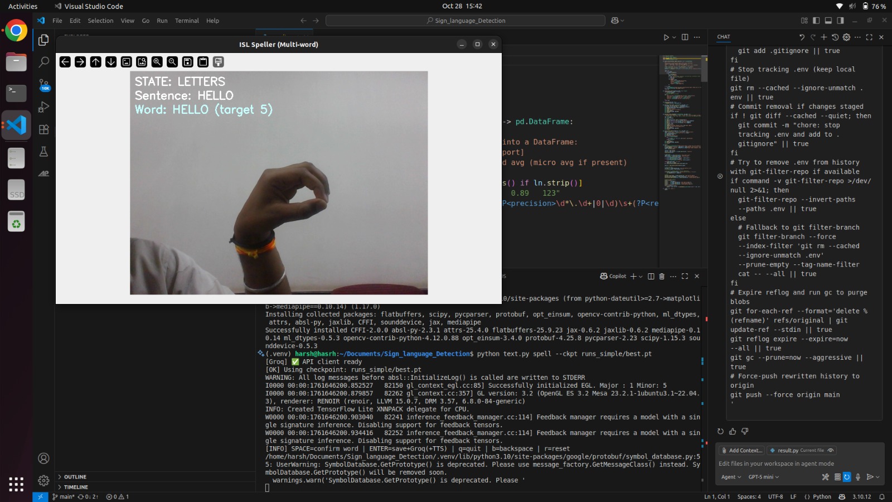Show original image size in ISL Speller
The height and width of the screenshot is (502, 892).
(x=127, y=62)
